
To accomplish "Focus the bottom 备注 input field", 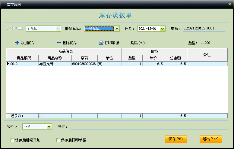I will coord(149,127).
